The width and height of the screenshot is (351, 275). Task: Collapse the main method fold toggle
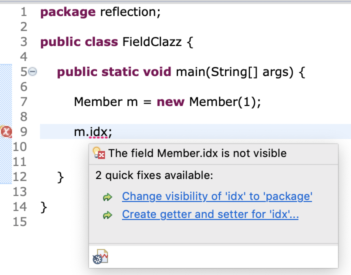click(33, 71)
